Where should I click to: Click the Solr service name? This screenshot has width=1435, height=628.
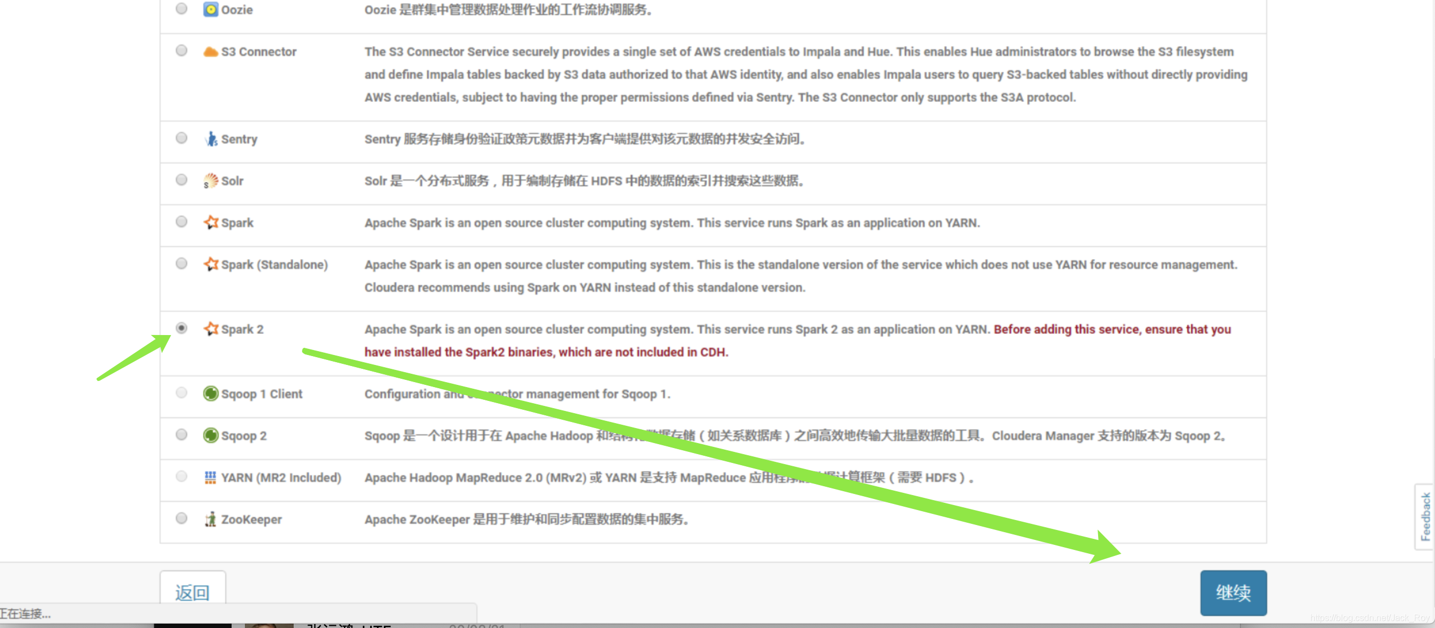tap(232, 181)
